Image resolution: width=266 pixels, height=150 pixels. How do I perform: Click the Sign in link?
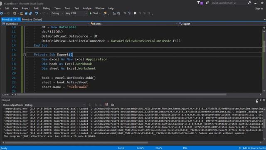coord(259,8)
